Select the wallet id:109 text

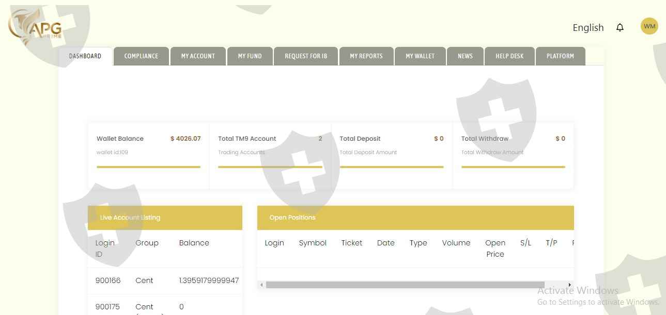point(112,152)
